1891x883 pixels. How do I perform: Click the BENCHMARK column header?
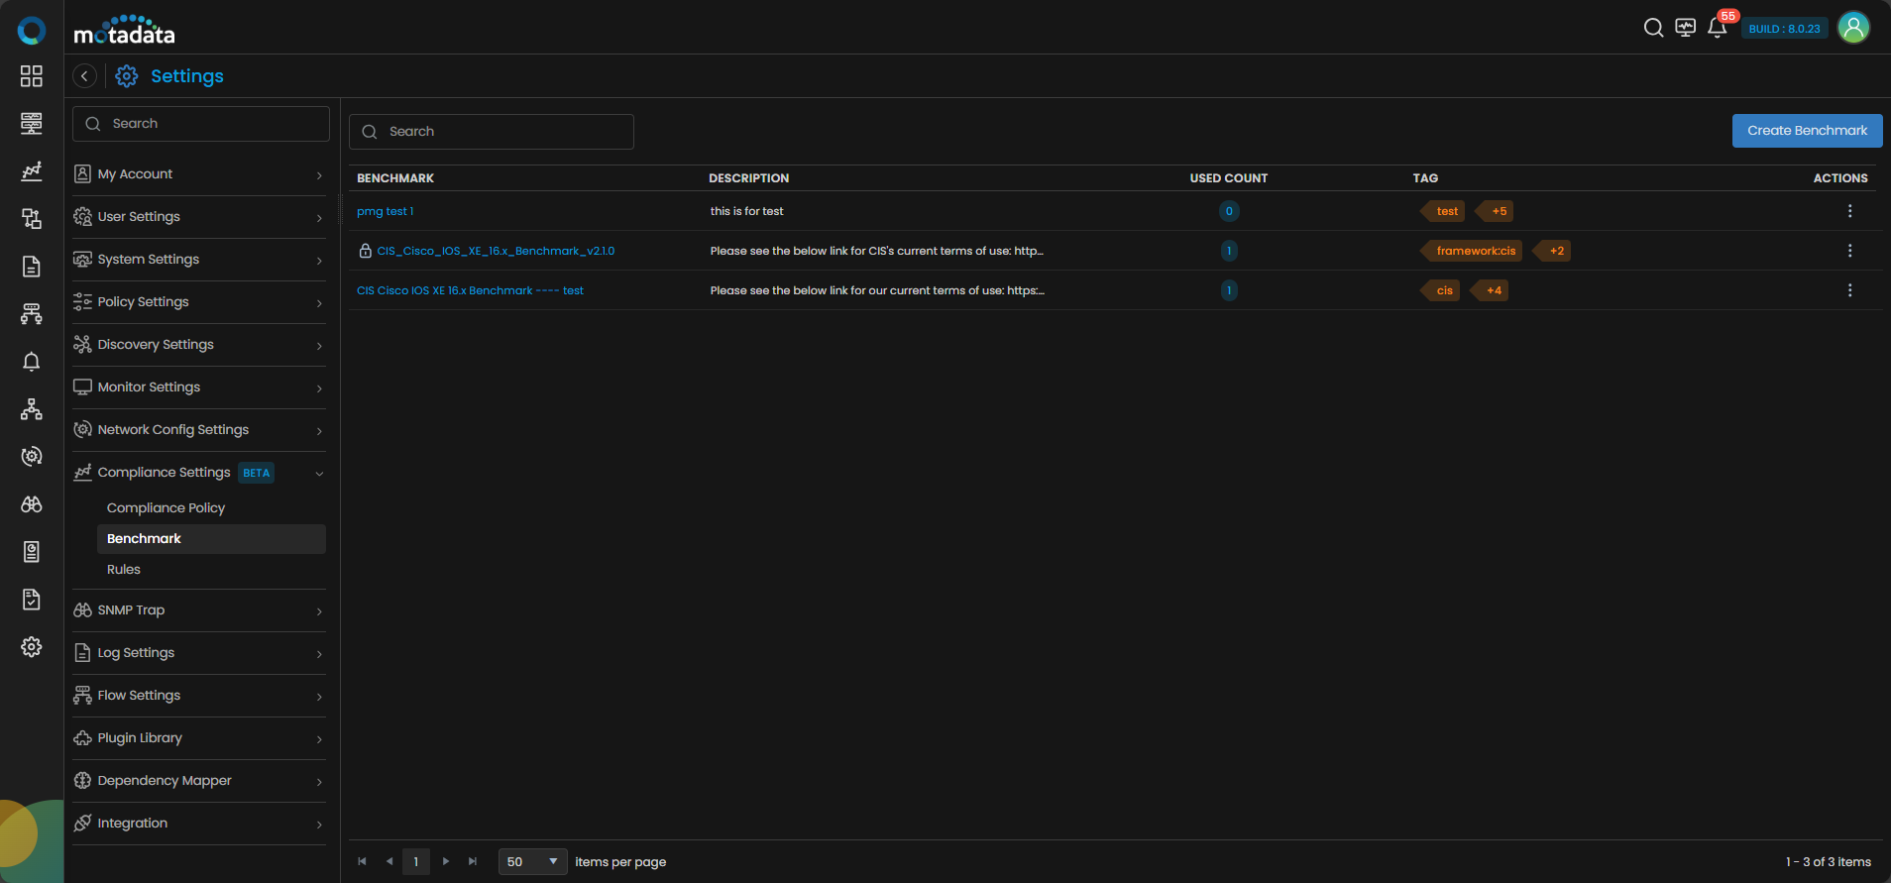coord(395,178)
